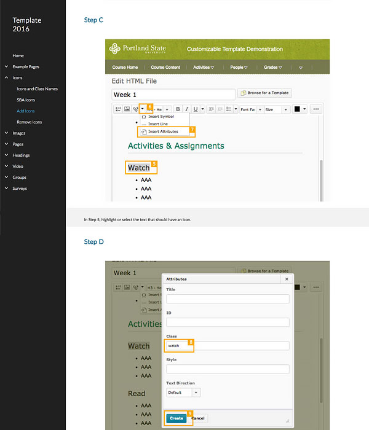
Task: Select the highlighted Watch heading in Step C
Action: pyautogui.click(x=139, y=168)
